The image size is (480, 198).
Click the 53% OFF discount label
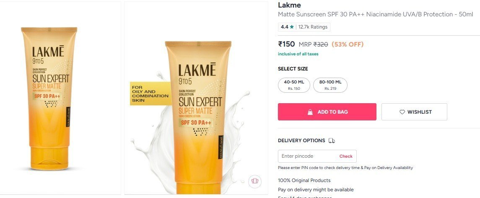[x=348, y=44]
